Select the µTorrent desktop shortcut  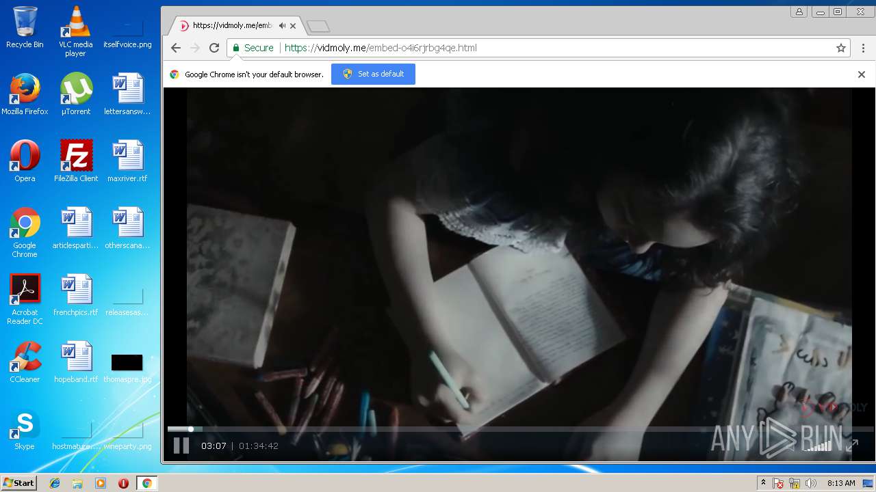coord(76,94)
